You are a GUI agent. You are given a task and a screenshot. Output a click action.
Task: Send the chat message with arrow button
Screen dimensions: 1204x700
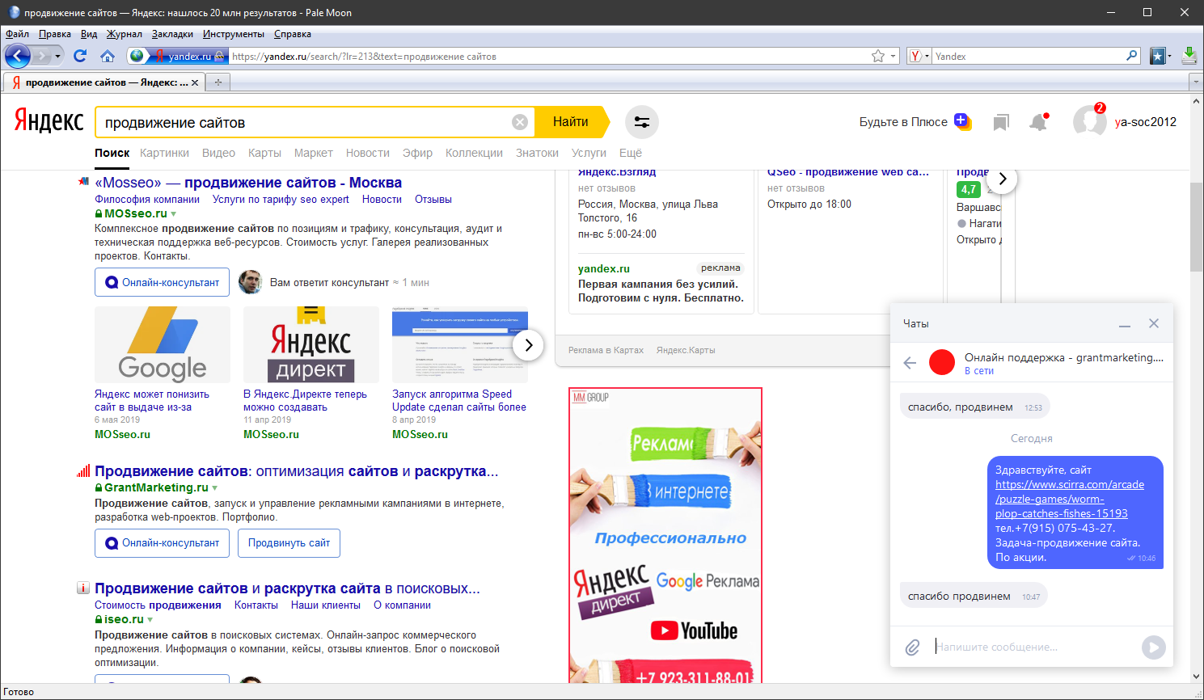(x=1154, y=647)
